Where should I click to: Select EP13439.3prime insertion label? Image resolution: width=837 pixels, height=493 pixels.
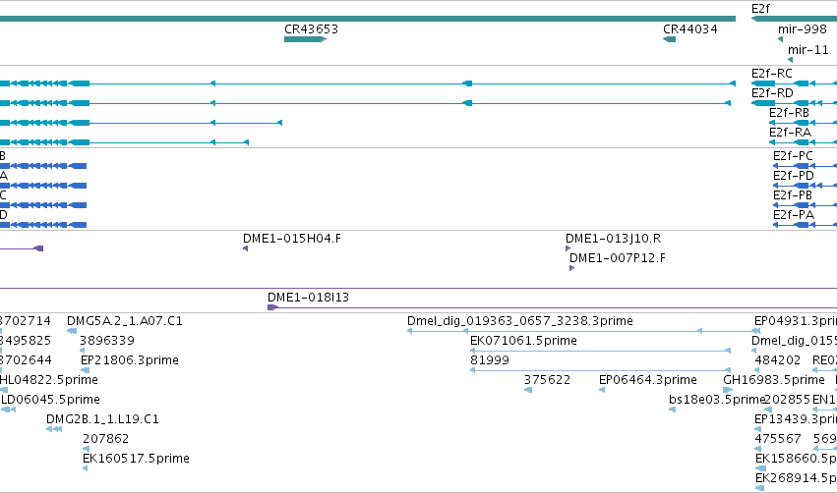coord(796,419)
